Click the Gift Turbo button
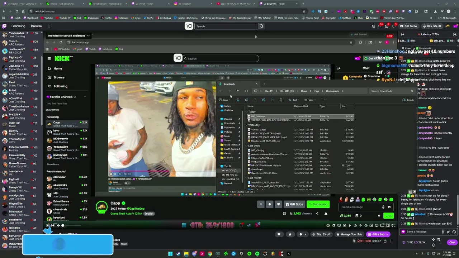 408,26
